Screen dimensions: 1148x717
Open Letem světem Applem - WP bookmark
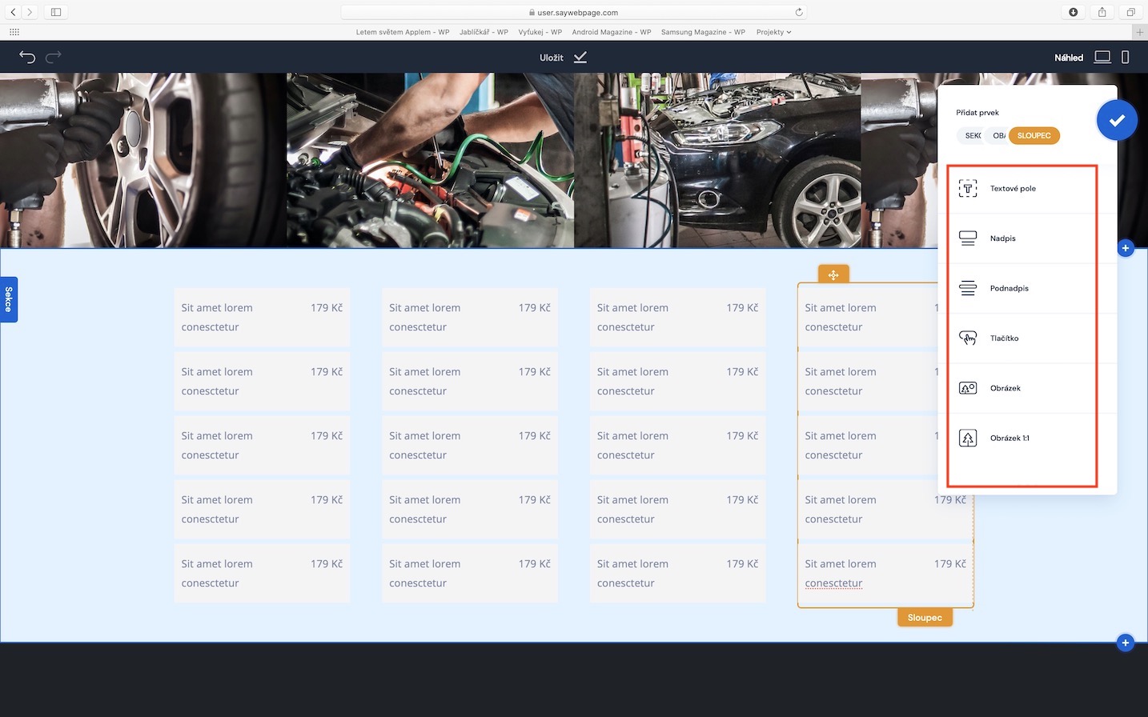coord(403,32)
